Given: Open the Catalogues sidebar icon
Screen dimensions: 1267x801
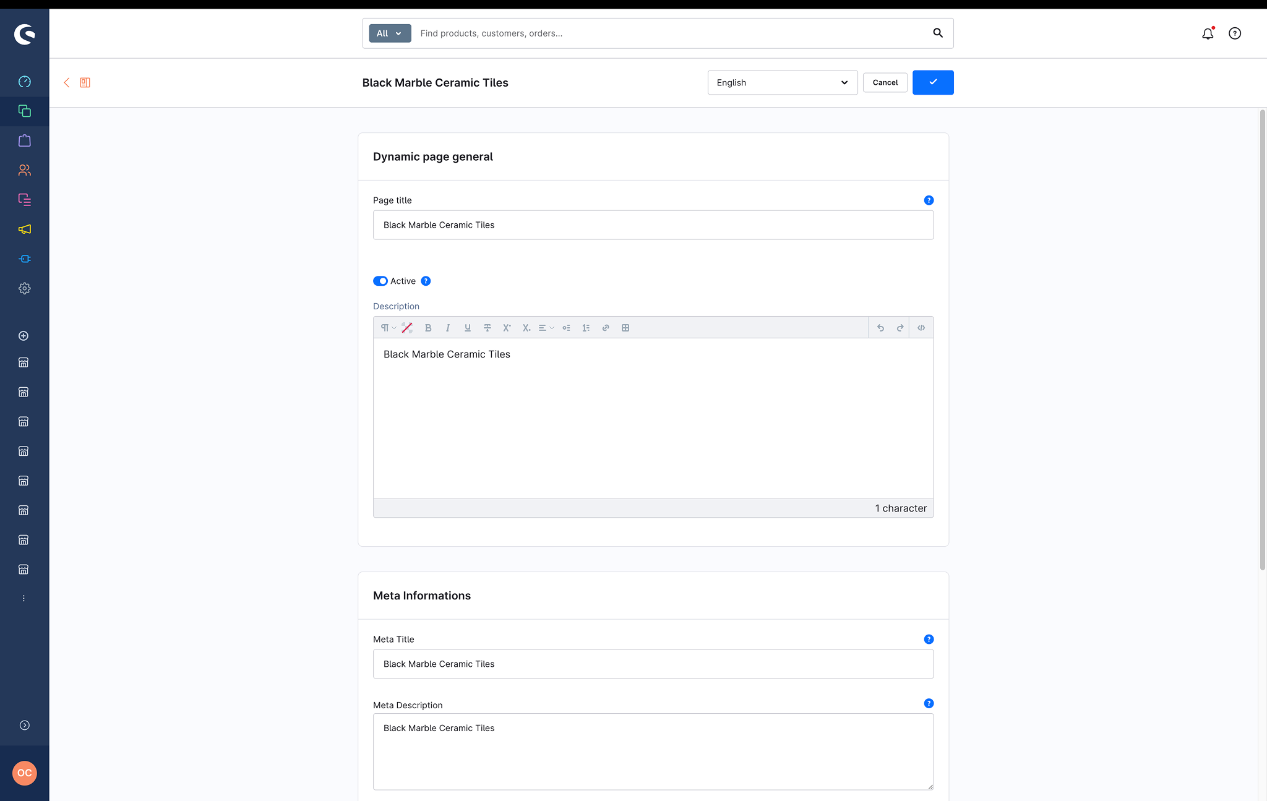Looking at the screenshot, I should 24,111.
